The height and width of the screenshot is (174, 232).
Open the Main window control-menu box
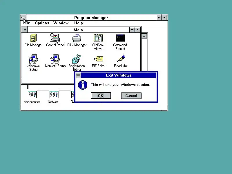pos(25,30)
